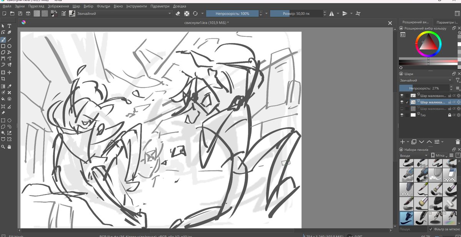Image resolution: width=461 pixels, height=237 pixels.
Task: Open the brush editor settings
Action: (x=63, y=13)
